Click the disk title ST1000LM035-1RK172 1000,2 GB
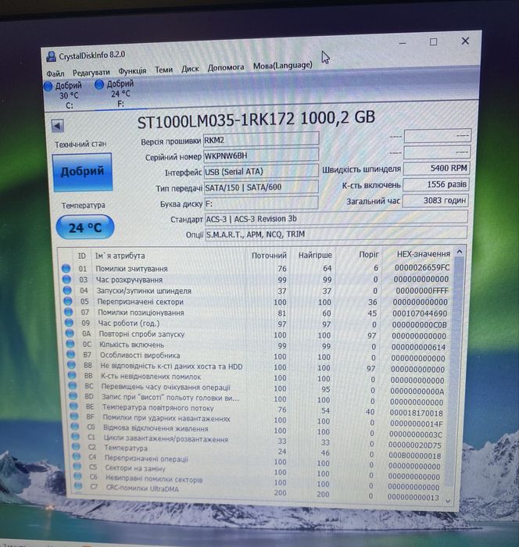This screenshot has width=519, height=547. [256, 120]
